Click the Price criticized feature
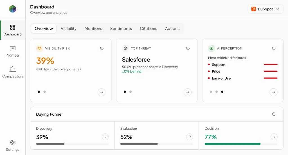The height and width of the screenshot is (155, 288). (216, 71)
